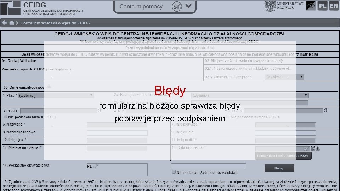Click the Dodaj button for citizenship
This screenshot has width=340, height=191.
[x=279, y=168]
